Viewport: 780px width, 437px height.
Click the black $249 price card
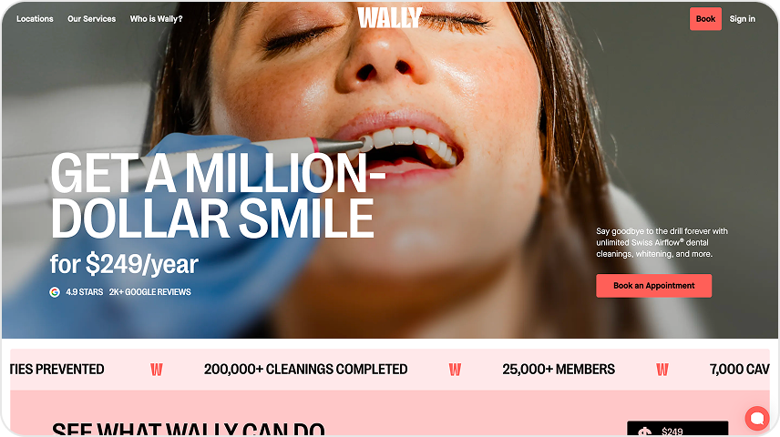(678, 429)
